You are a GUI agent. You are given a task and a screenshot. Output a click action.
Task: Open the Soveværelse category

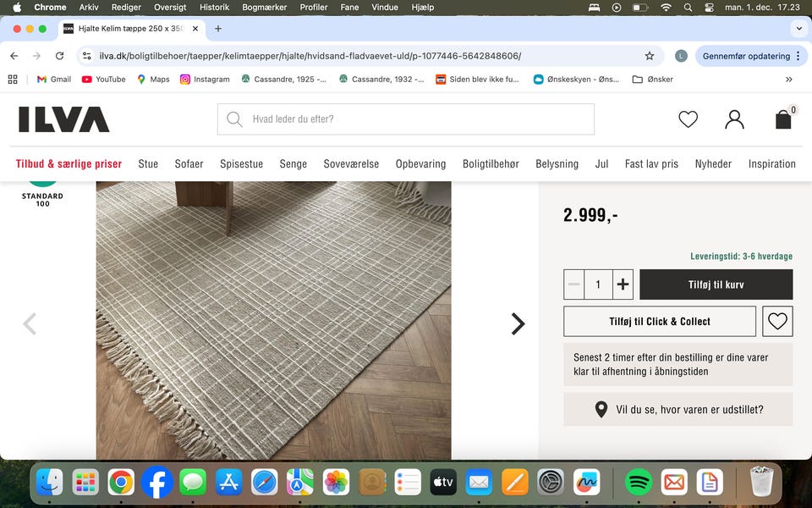click(351, 163)
